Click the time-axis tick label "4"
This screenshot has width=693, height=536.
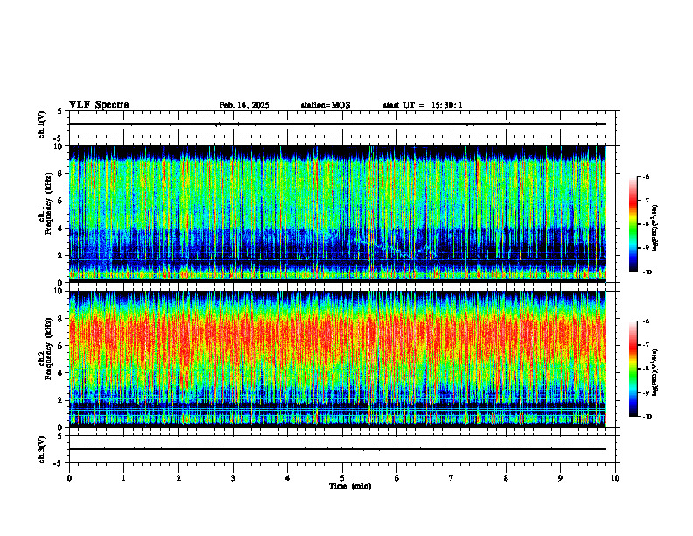coord(288,478)
